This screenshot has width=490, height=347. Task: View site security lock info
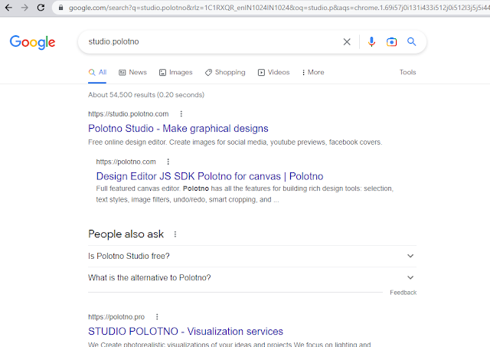click(61, 8)
